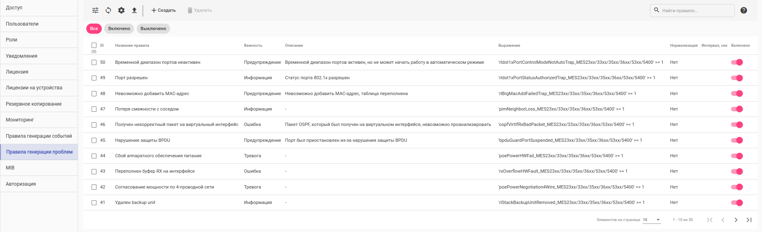This screenshot has width=762, height=232.
Task: Show only the Включено filter rules
Action: click(x=119, y=28)
